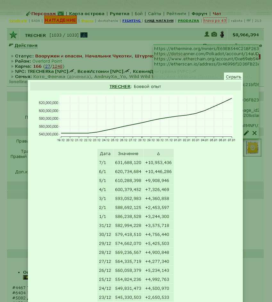This screenshot has height=302, width=272.
Task: Click the syndicate star emblem beside TRECHER
Action: pos(13,35)
